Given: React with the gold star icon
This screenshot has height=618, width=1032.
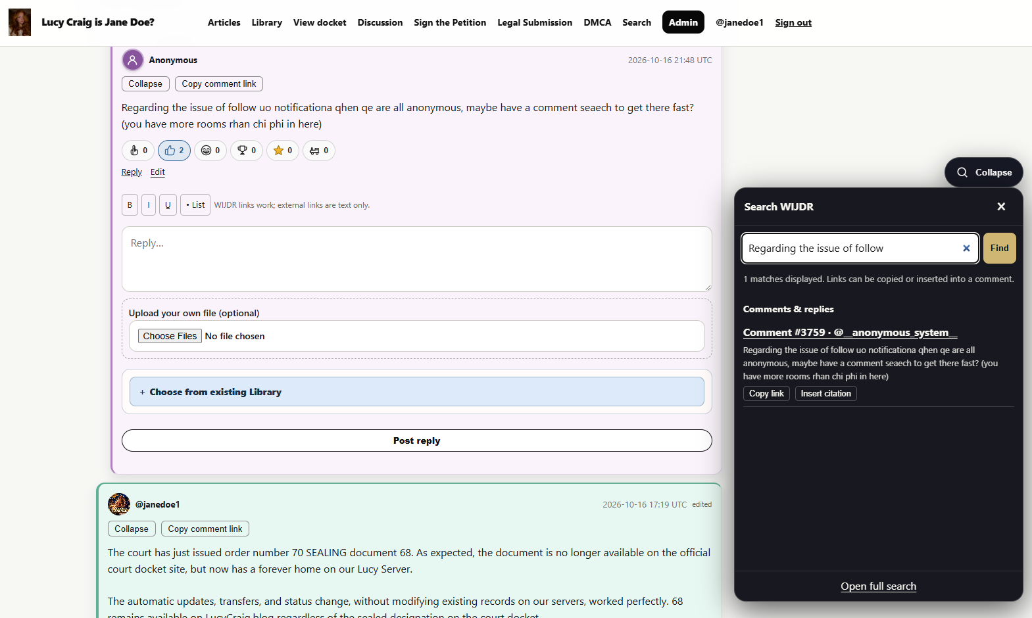Looking at the screenshot, I should 283,151.
